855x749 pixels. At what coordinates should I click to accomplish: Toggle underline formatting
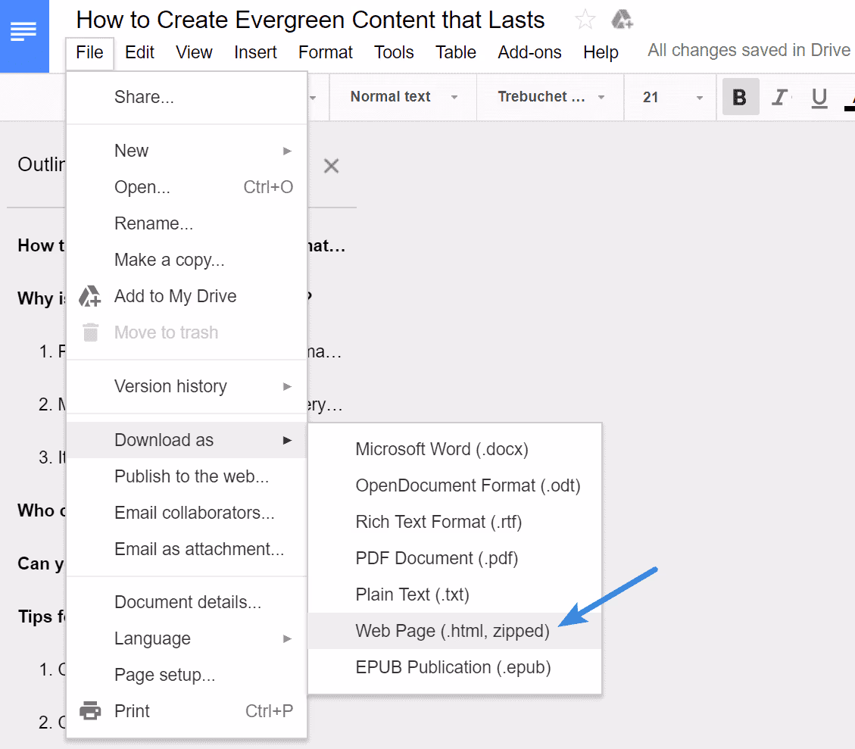click(819, 97)
